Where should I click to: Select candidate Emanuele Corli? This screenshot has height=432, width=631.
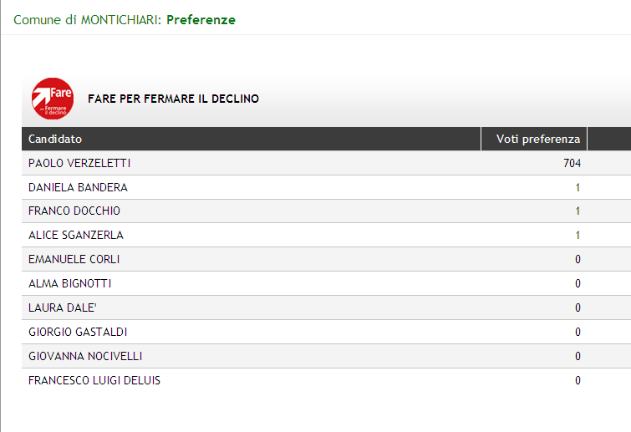tap(74, 260)
